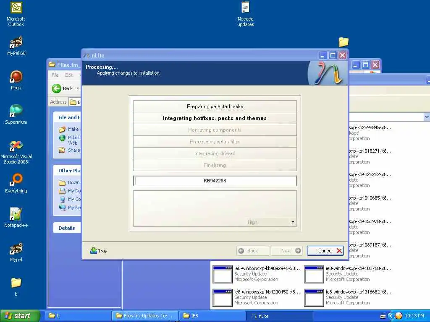Select ie8-windowsxp-kb4092946 update file icon
The image size is (430, 322).
click(x=223, y=274)
